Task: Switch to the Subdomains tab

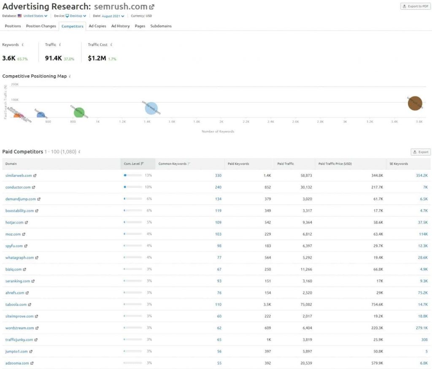Action: (x=161, y=26)
